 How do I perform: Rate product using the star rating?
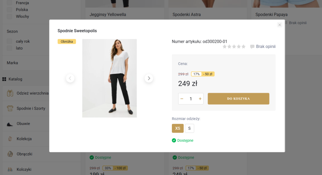234,47
